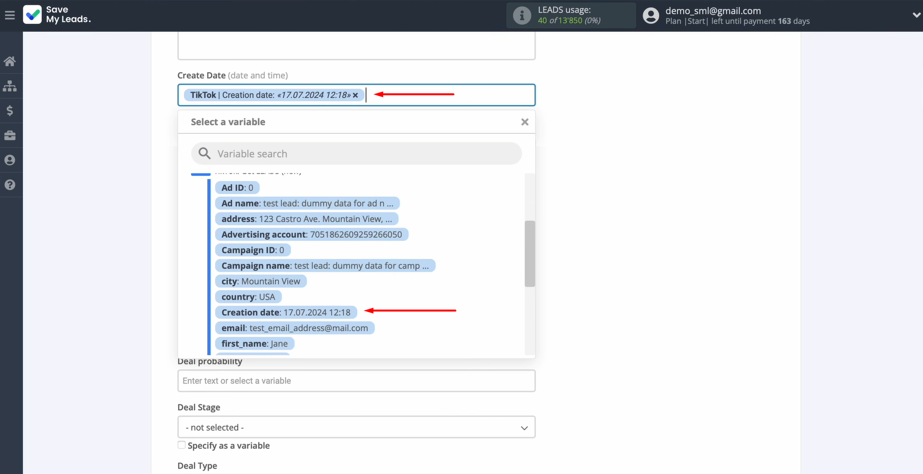Image resolution: width=923 pixels, height=474 pixels.
Task: Select the Ad name variable
Action: 307,203
